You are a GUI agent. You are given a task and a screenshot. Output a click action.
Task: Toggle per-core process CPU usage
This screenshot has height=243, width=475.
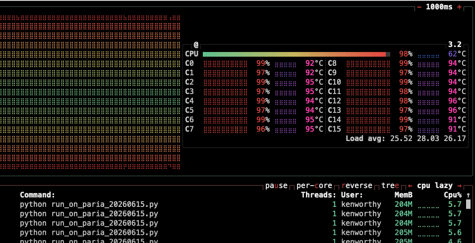tap(314, 186)
